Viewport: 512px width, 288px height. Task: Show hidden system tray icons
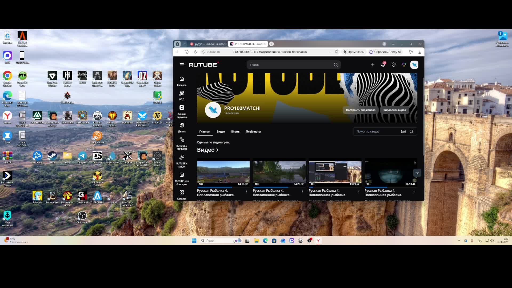[x=459, y=241]
